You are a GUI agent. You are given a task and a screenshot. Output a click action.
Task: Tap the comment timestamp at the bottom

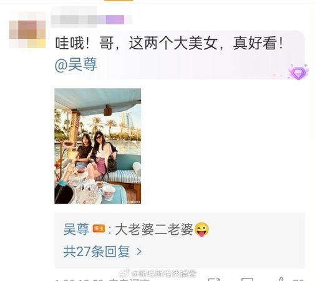tap(79, 280)
